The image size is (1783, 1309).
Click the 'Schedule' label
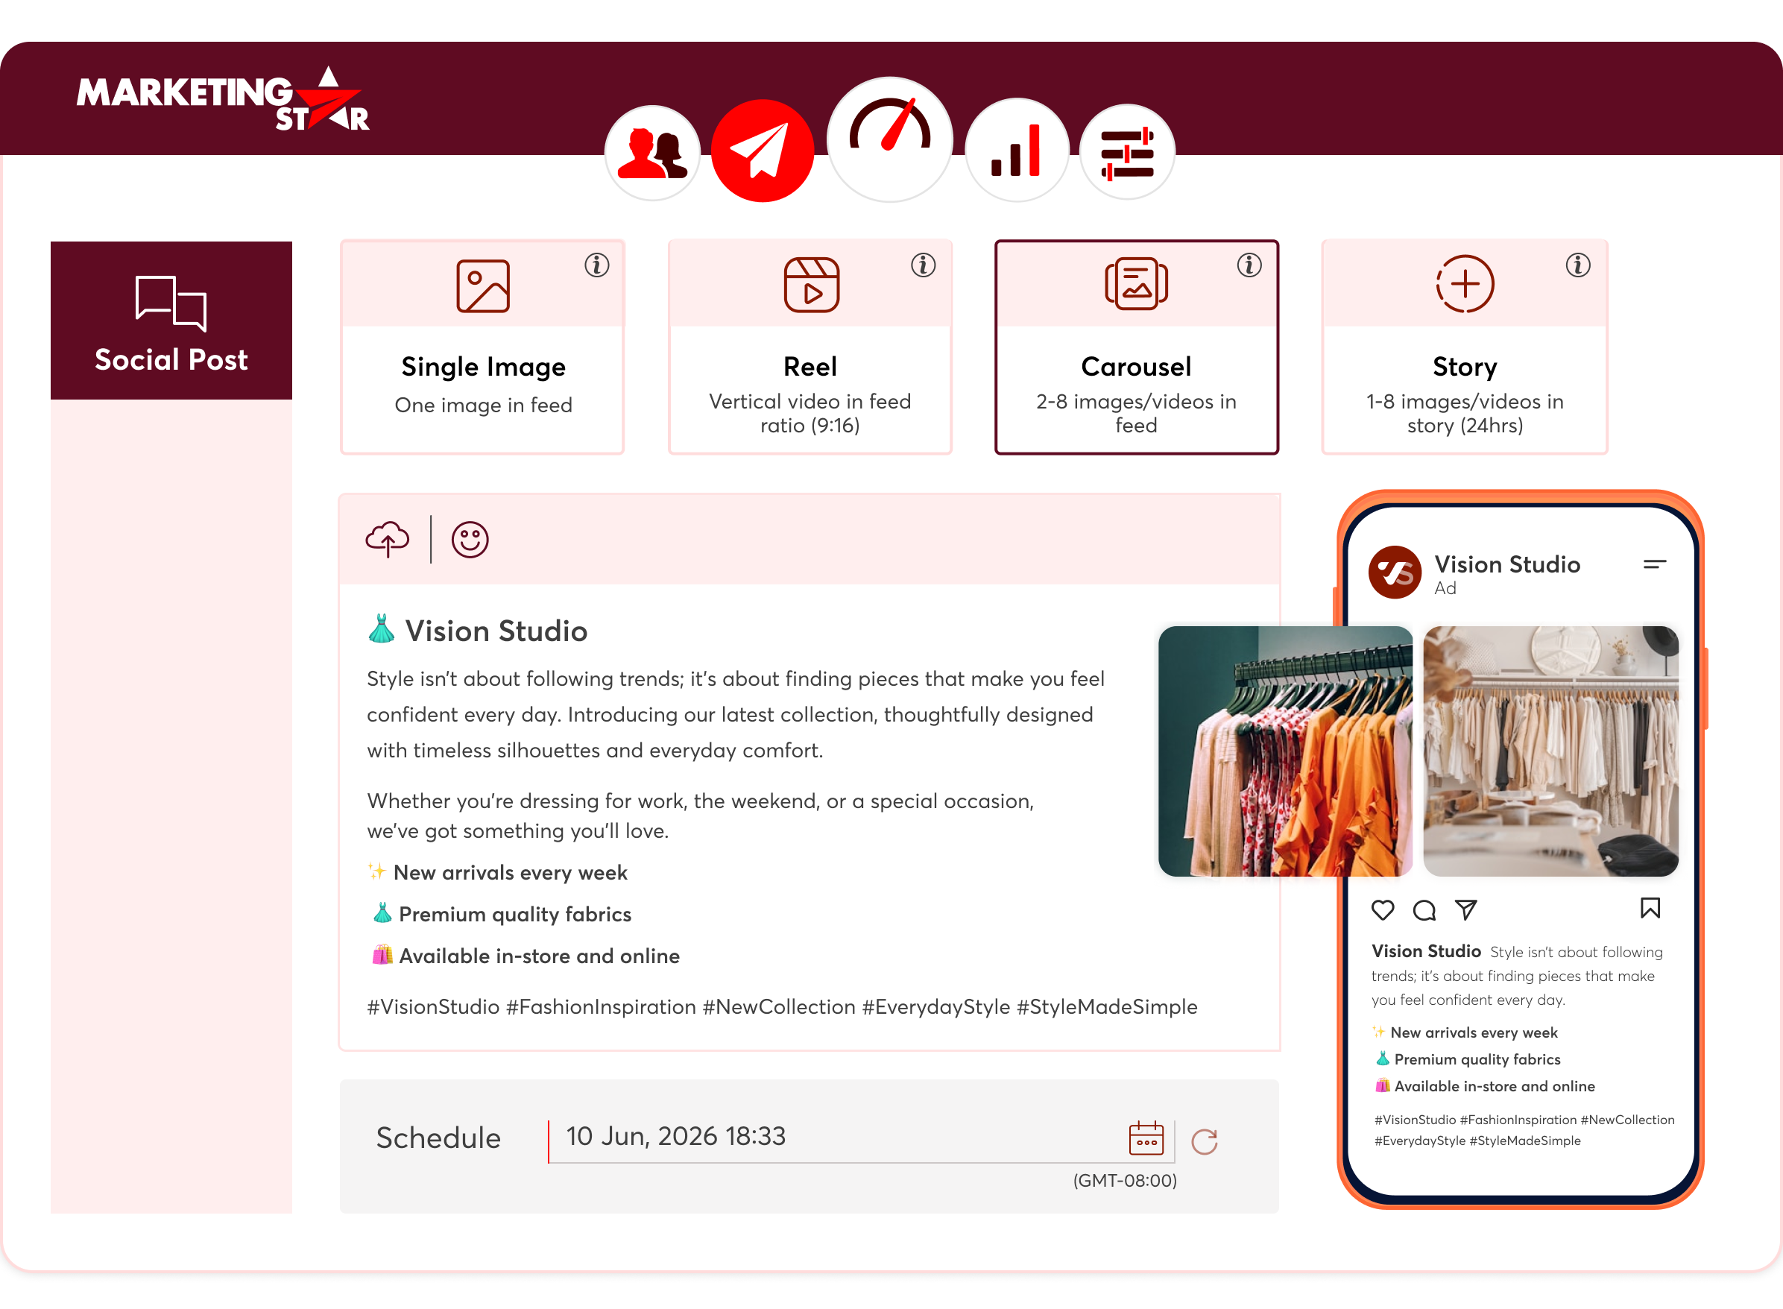438,1138
